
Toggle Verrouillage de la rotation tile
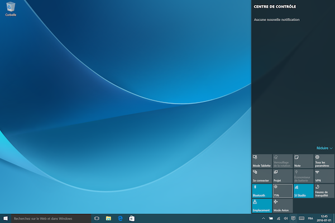283,161
